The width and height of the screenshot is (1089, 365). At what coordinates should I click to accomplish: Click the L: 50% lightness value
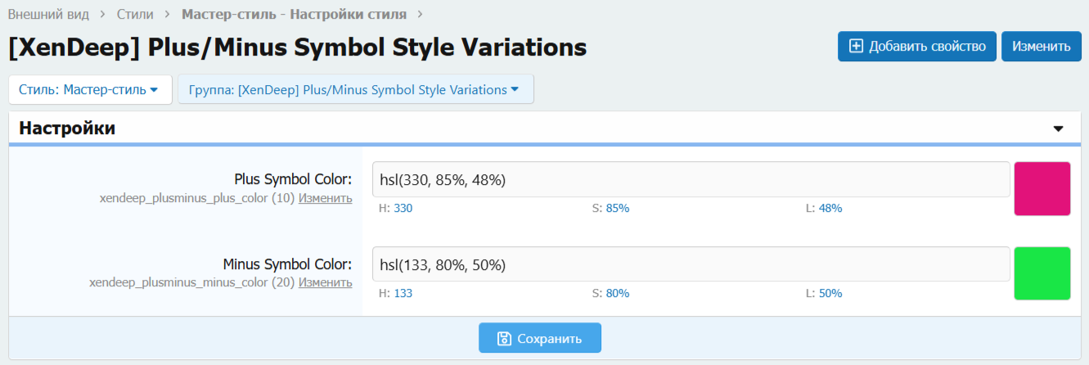830,293
